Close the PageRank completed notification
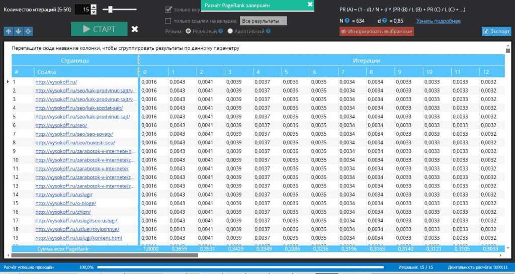The height and width of the screenshot is (274, 515). point(310,5)
